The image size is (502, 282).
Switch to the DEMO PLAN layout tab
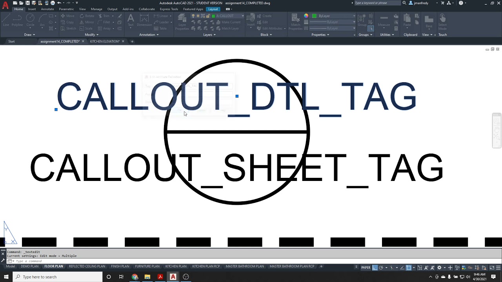point(30,266)
